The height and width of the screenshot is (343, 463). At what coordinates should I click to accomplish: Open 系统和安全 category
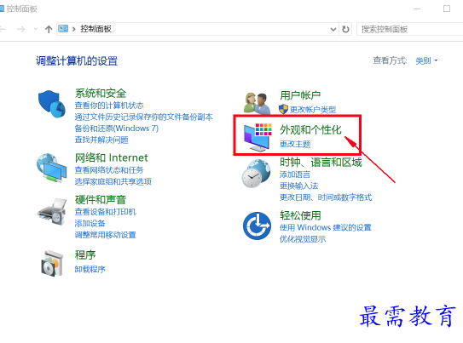(101, 93)
